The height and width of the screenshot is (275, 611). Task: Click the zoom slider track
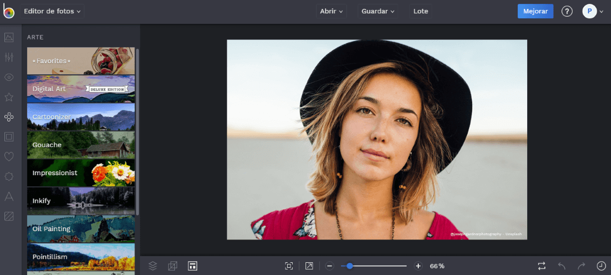tap(383, 266)
